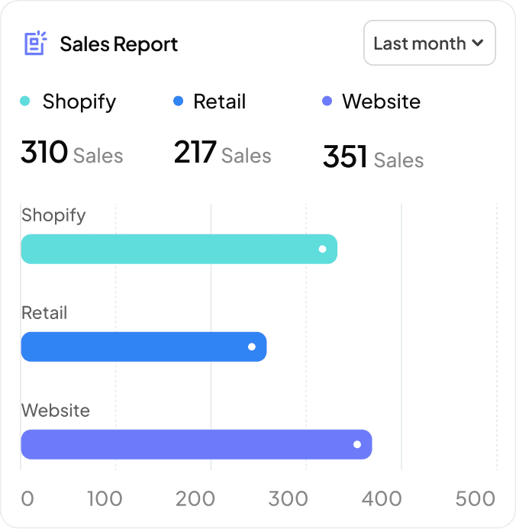Click the Sales Report document icon
Viewport: 516px width, 529px height.
click(35, 43)
